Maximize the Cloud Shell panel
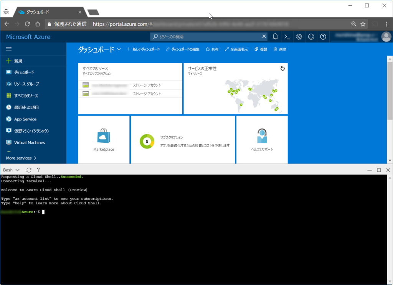Viewport: 393px width, 285px height. click(379, 170)
